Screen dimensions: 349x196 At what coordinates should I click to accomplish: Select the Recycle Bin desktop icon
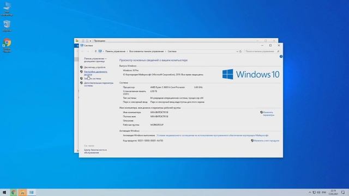pyautogui.click(x=7, y=26)
